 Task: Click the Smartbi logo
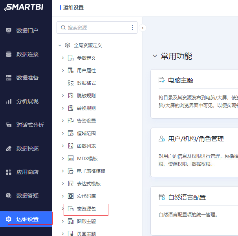(24, 7)
